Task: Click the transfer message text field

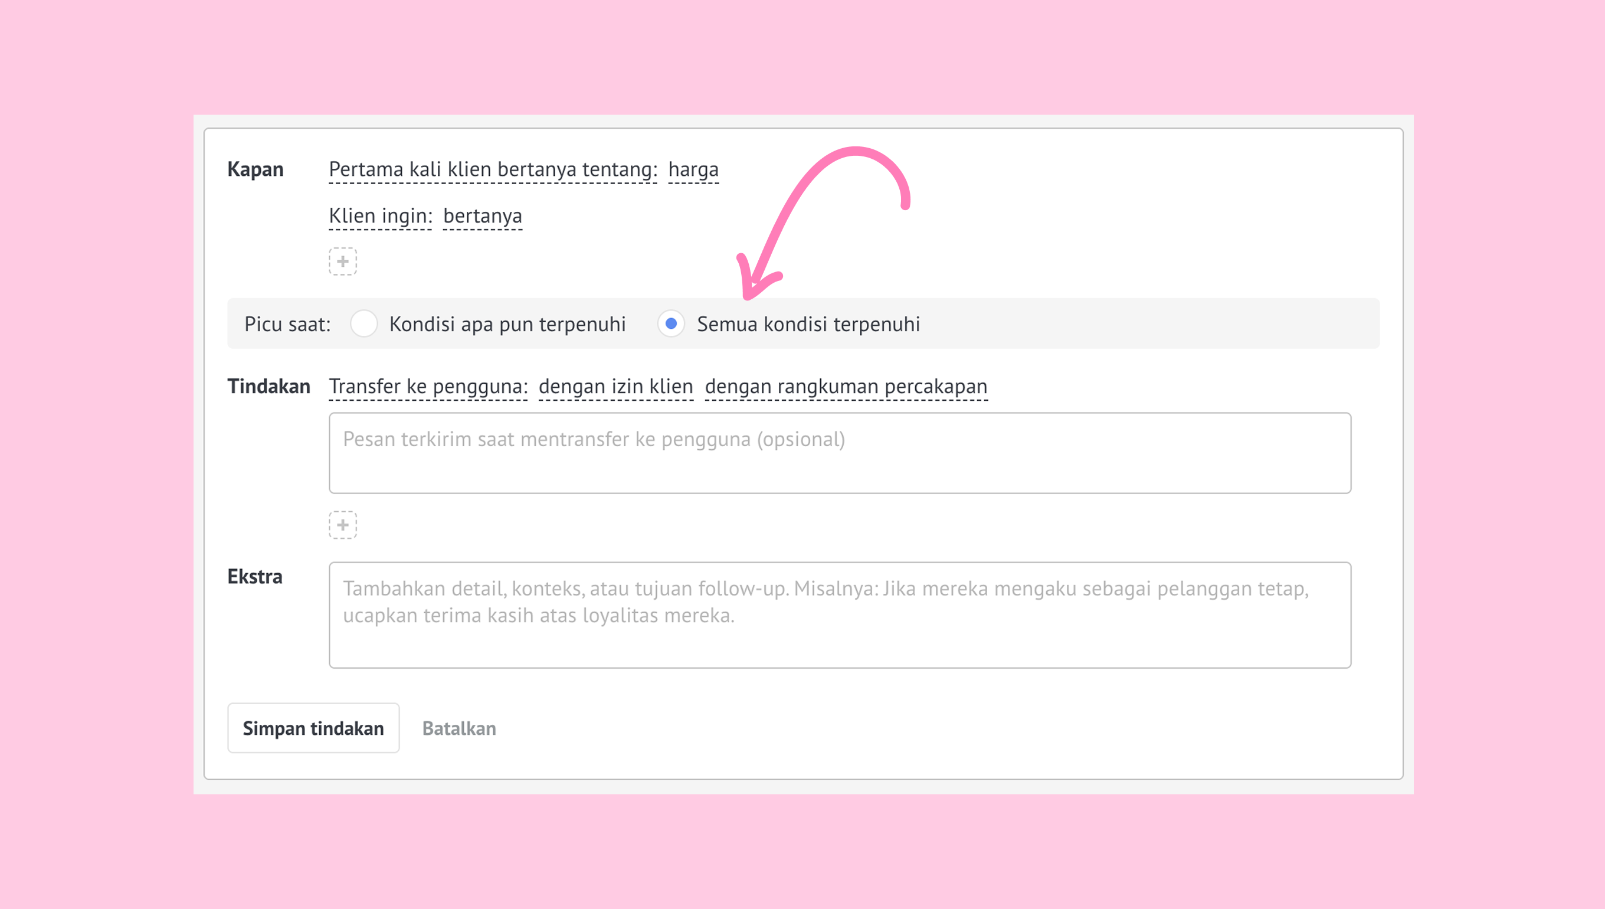Action: pos(839,453)
